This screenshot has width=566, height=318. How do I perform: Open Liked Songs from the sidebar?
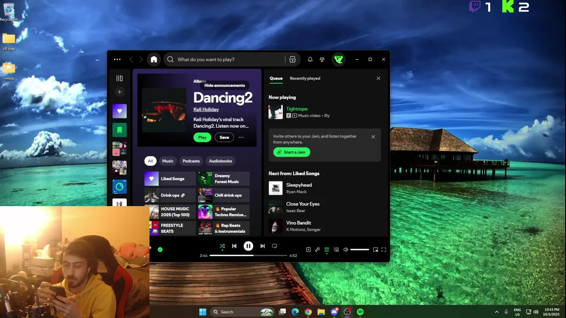(x=119, y=111)
